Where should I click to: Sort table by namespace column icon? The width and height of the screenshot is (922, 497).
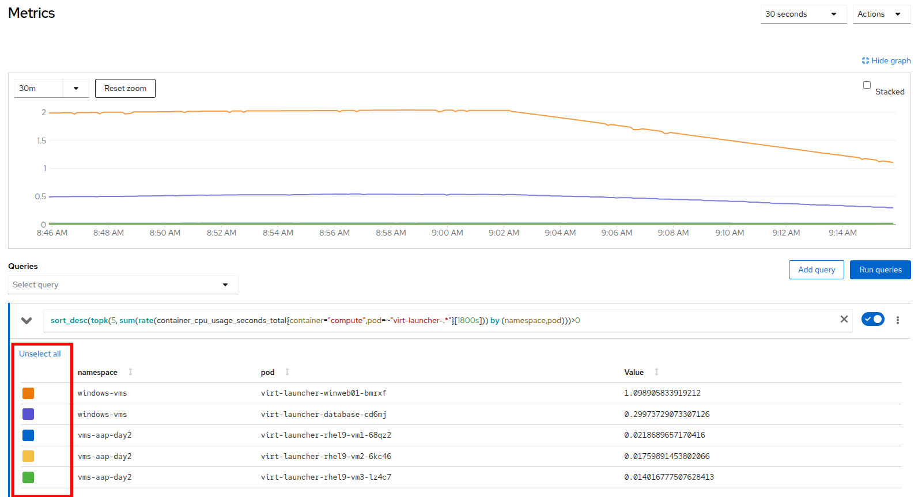click(x=130, y=372)
